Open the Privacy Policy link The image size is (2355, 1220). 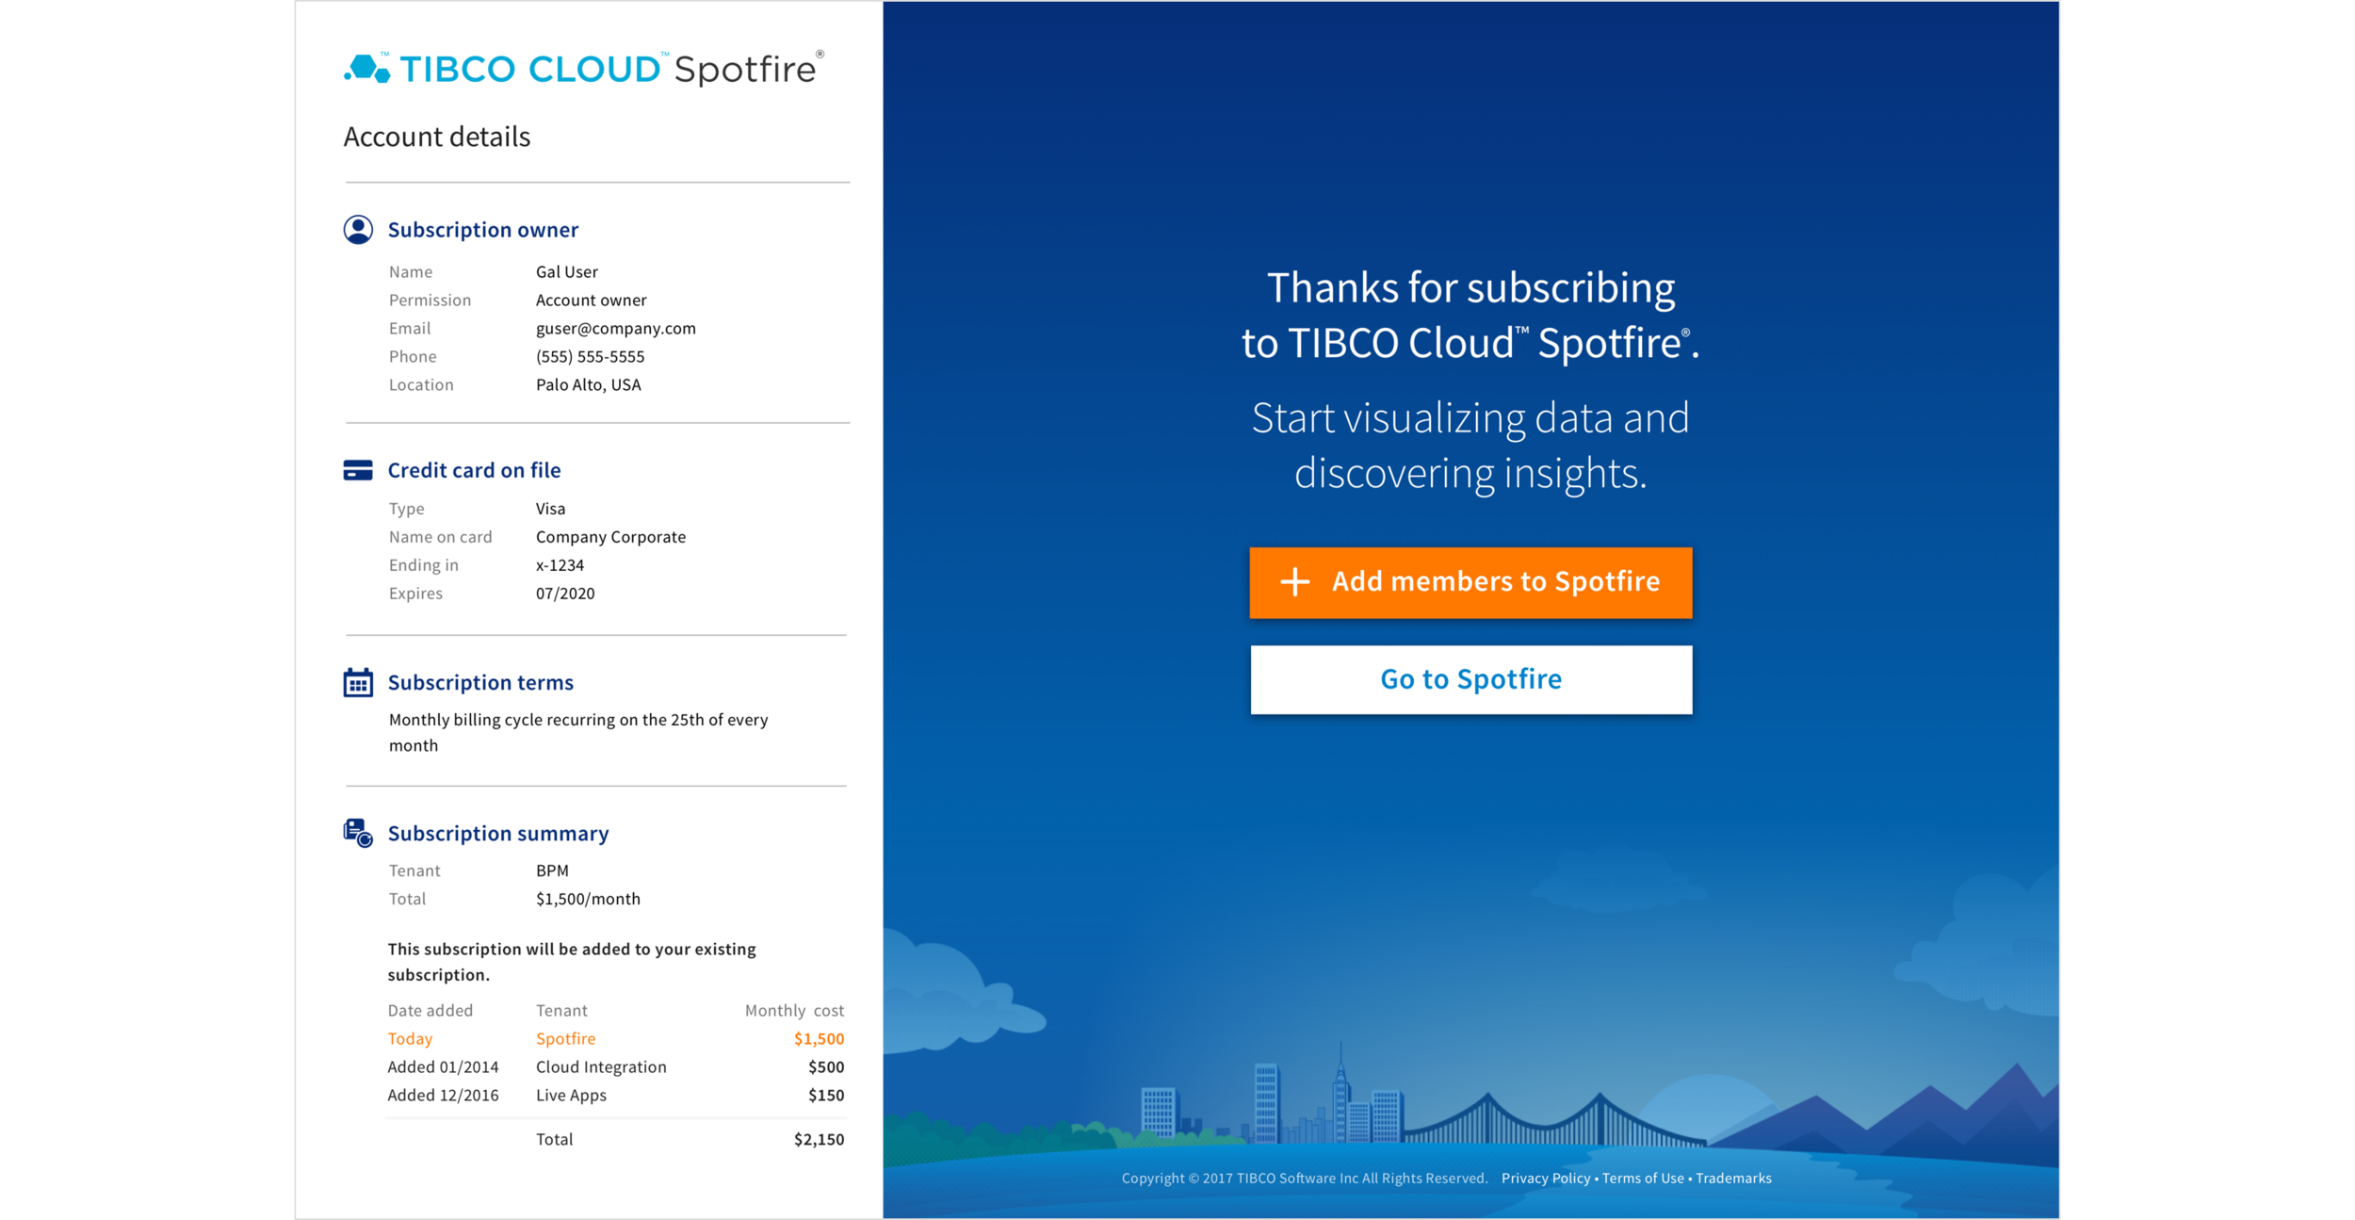click(1545, 1178)
